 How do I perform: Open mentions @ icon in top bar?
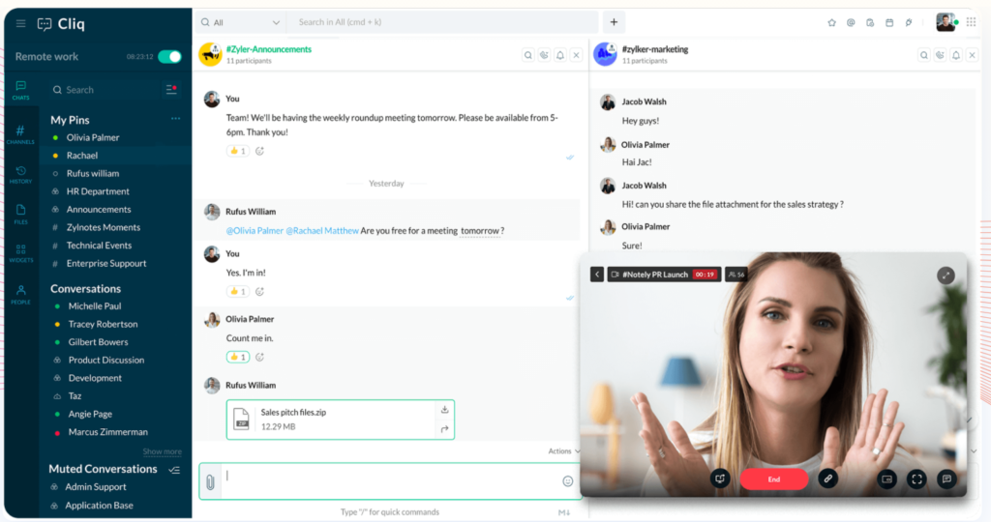pyautogui.click(x=851, y=23)
